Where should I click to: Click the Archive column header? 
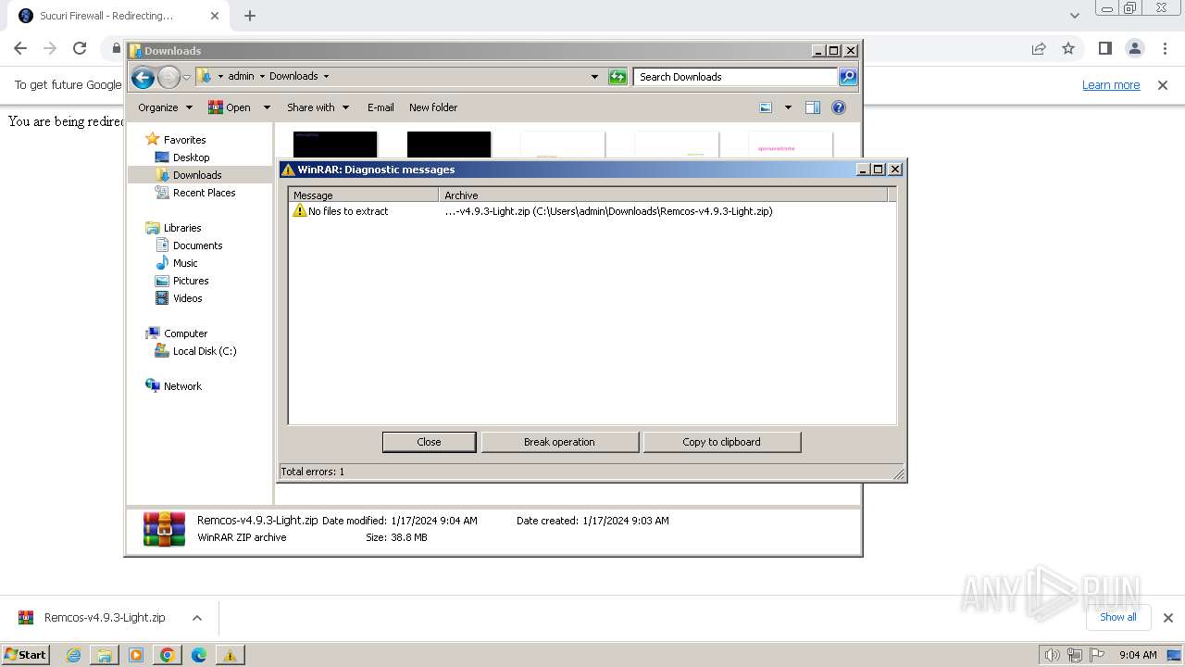(662, 195)
